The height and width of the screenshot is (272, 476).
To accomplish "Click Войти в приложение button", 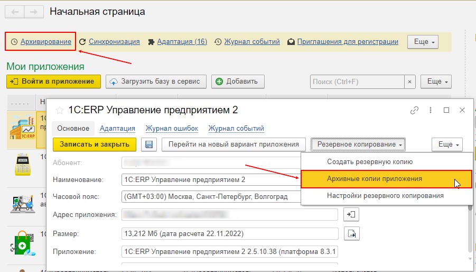I will click(53, 81).
